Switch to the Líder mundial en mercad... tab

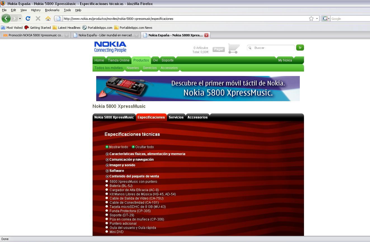click(105, 35)
